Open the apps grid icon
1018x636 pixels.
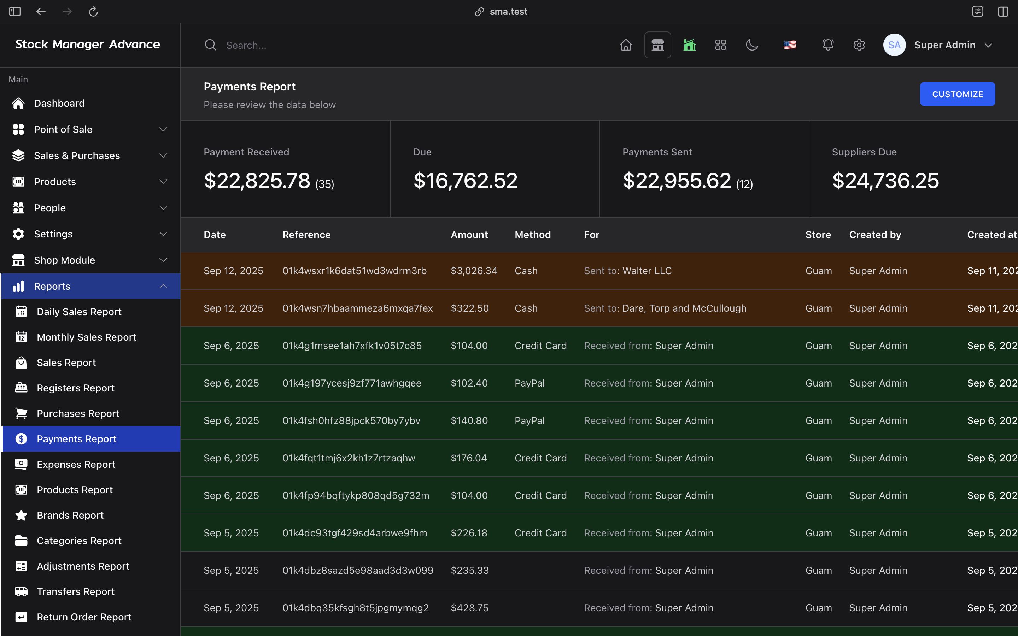click(721, 45)
